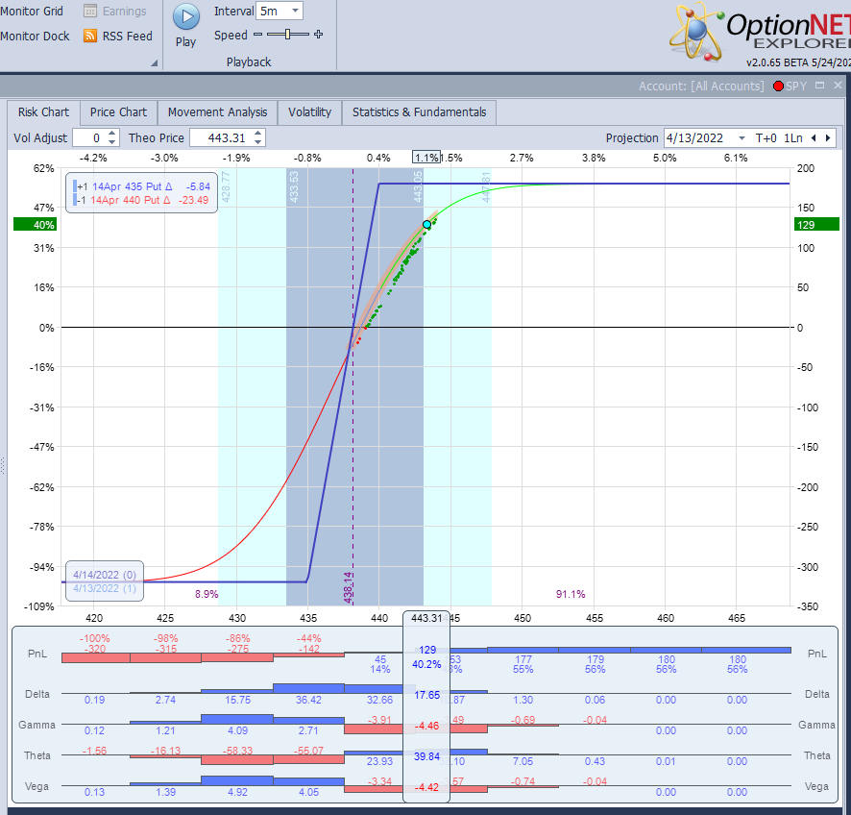851x815 pixels.
Task: Switch to the Price Chart tab
Action: click(118, 111)
